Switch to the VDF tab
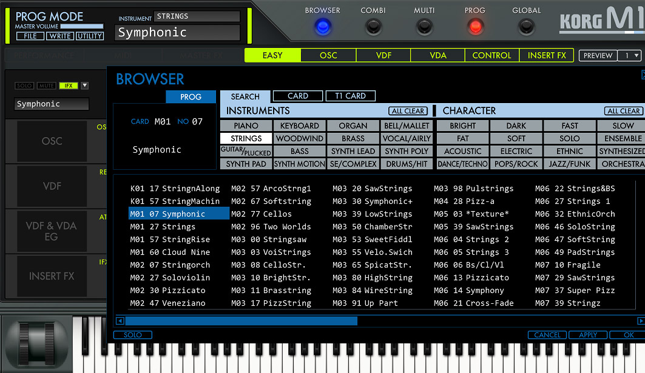The width and height of the screenshot is (645, 373). pos(383,56)
